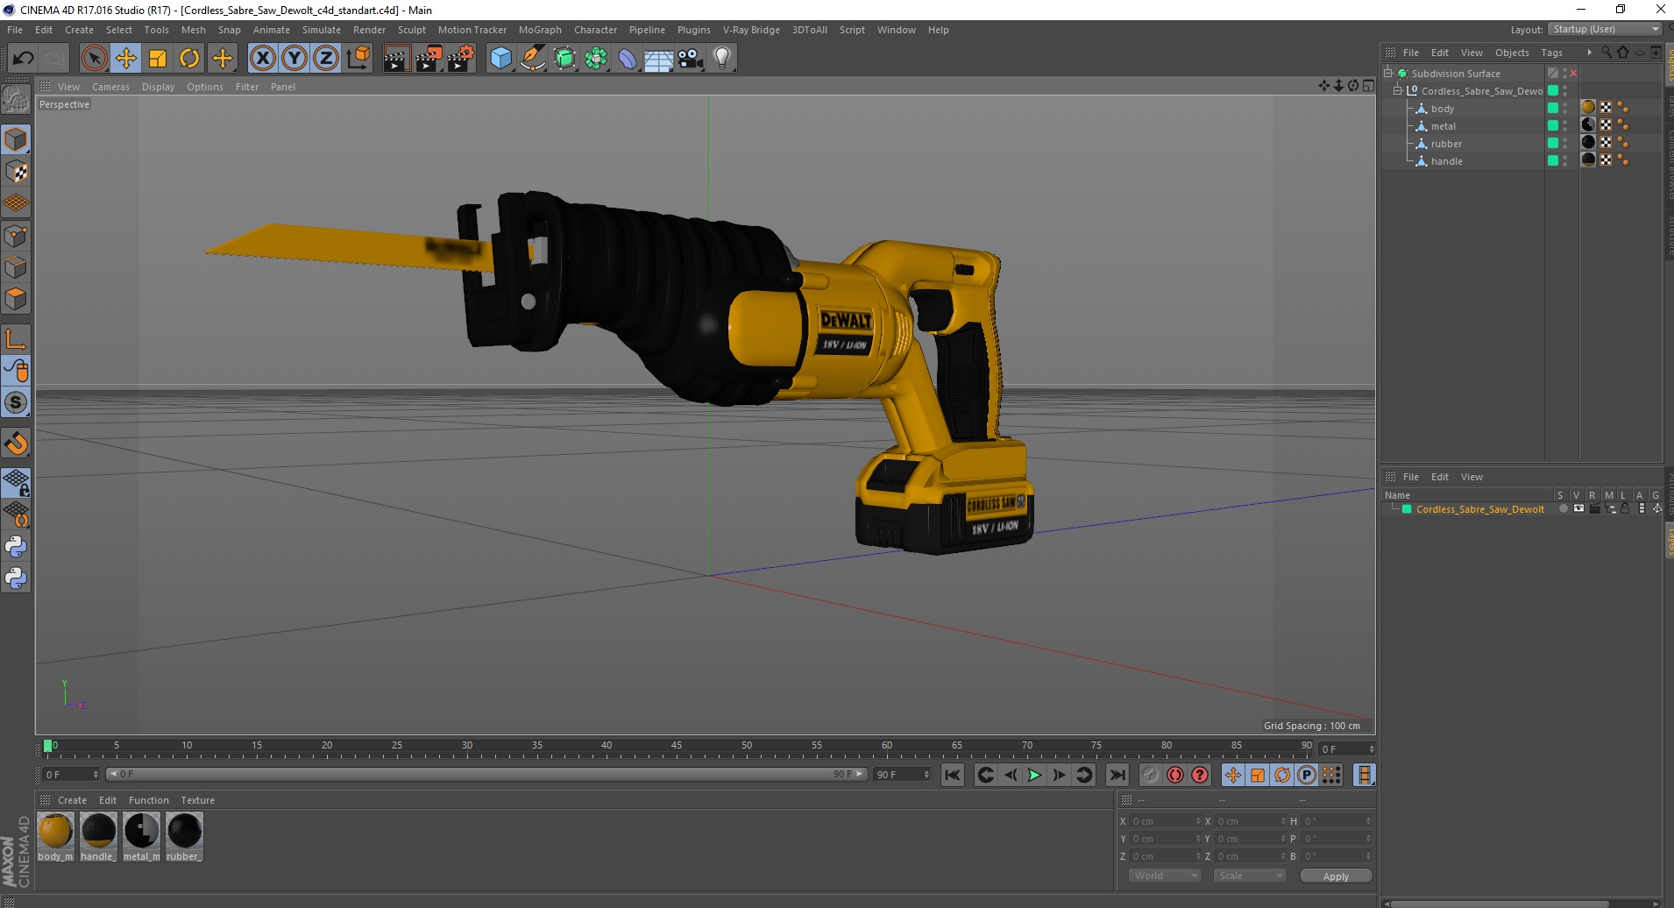The image size is (1674, 908).
Task: Activate the Move tool
Action: 125,59
